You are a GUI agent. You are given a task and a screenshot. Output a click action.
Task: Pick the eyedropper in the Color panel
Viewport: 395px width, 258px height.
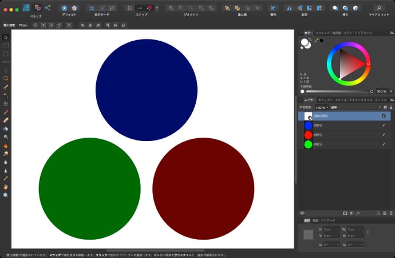tap(316, 40)
